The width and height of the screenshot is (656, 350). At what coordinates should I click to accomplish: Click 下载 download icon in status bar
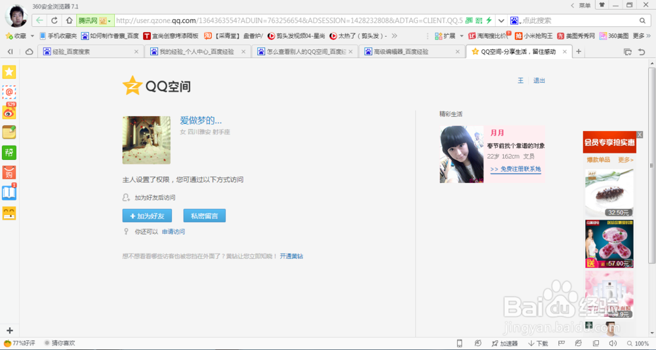[x=538, y=343]
